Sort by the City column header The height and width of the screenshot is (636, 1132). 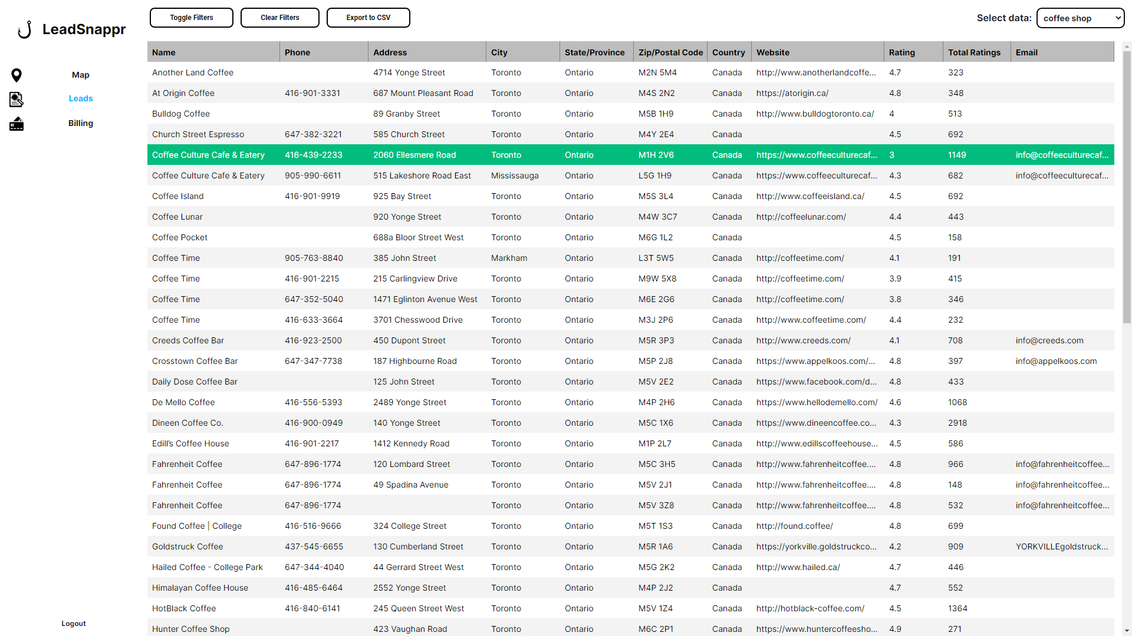pos(523,52)
